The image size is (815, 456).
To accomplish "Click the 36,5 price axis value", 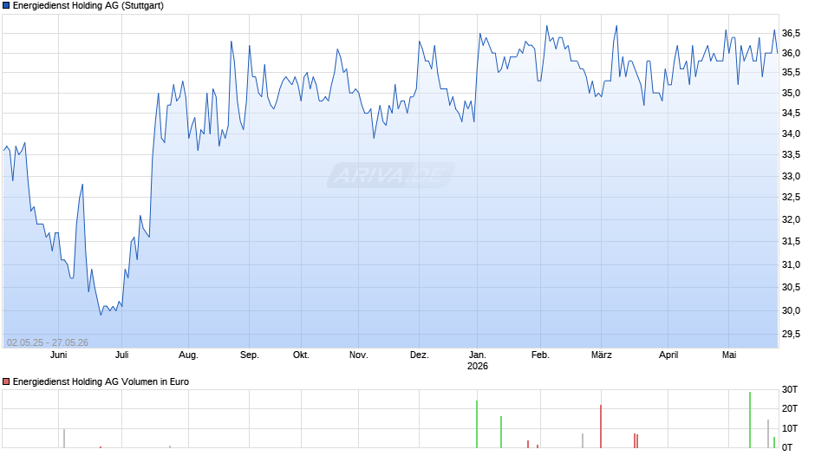I will point(791,33).
